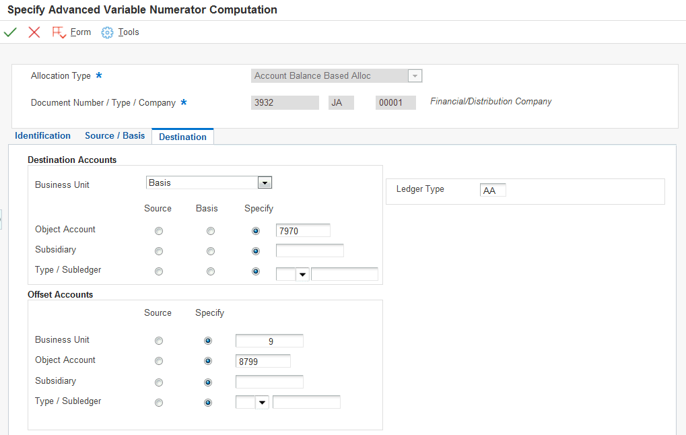
Task: Click the Tools gear icon
Action: pyautogui.click(x=107, y=32)
